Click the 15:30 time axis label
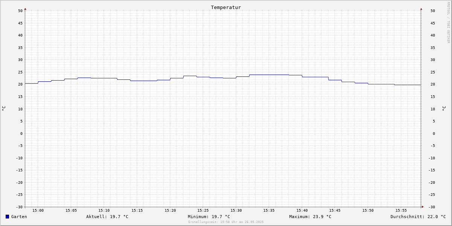 236,211
